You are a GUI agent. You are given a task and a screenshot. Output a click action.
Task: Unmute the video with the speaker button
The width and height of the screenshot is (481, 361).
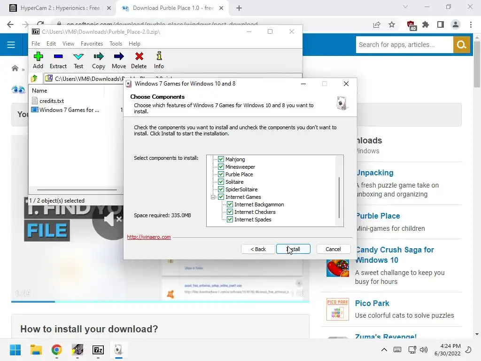(113, 219)
